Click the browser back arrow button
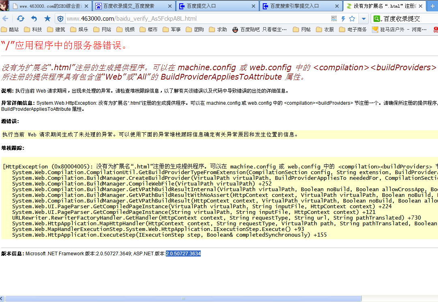 click(x=5, y=19)
